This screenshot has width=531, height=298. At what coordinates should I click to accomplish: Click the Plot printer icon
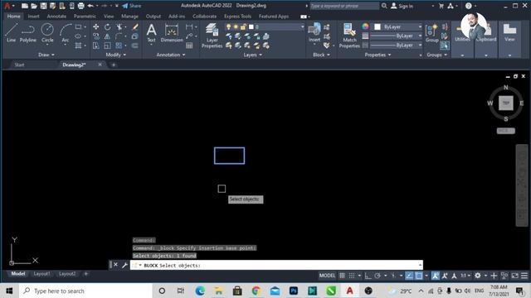[81, 6]
